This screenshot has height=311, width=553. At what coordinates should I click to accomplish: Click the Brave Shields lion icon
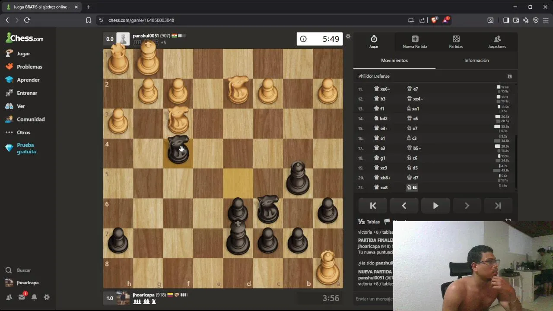click(x=434, y=20)
